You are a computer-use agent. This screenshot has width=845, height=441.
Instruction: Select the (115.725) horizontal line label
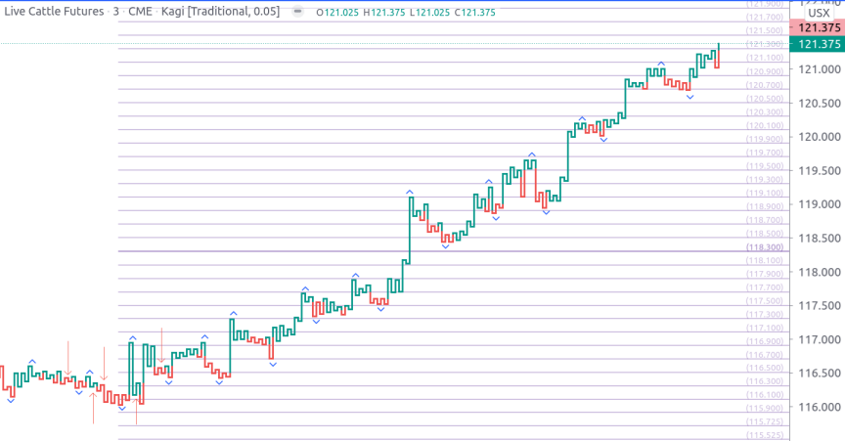coord(765,421)
